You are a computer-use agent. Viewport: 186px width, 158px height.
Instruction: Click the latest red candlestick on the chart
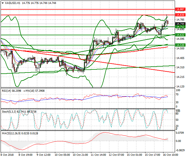pyautogui.click(x=168, y=22)
